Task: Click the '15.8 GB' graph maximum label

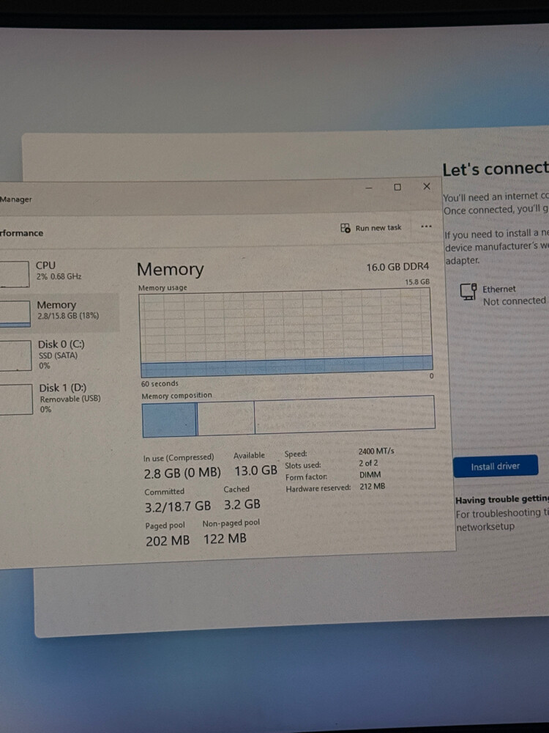Action: (x=417, y=282)
